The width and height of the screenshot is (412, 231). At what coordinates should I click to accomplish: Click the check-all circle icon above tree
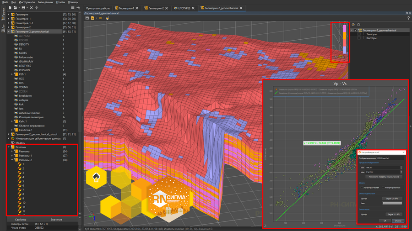(353, 25)
